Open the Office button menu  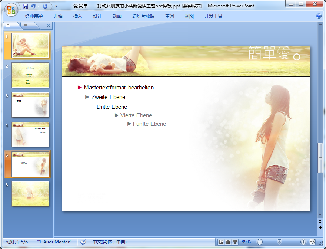coord(11,10)
